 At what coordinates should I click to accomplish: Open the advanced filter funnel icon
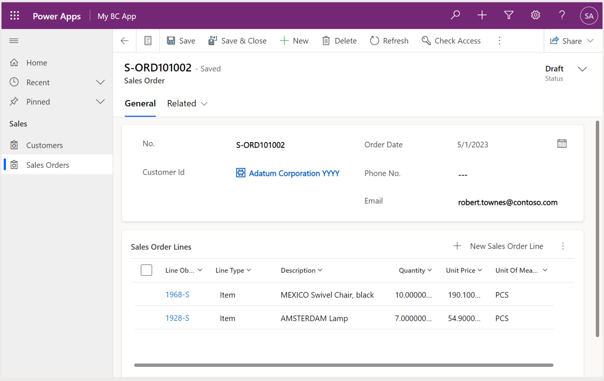coord(509,15)
